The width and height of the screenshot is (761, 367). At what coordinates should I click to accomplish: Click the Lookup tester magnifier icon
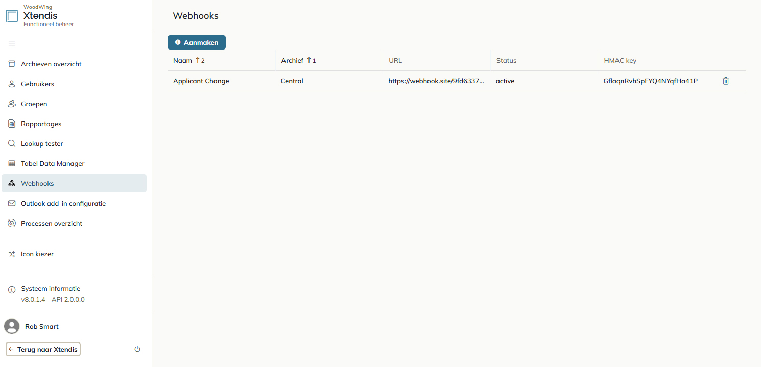coord(12,143)
